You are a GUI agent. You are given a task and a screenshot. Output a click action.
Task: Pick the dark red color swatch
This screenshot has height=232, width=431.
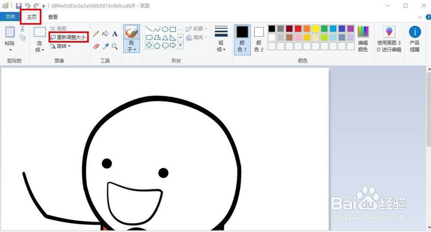(x=289, y=28)
